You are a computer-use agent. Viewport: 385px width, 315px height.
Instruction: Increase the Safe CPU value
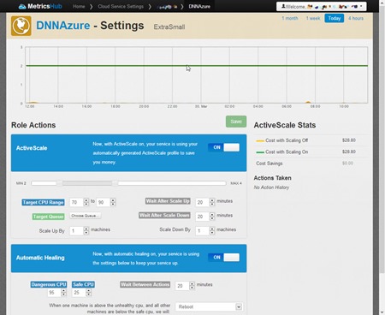click(x=89, y=290)
